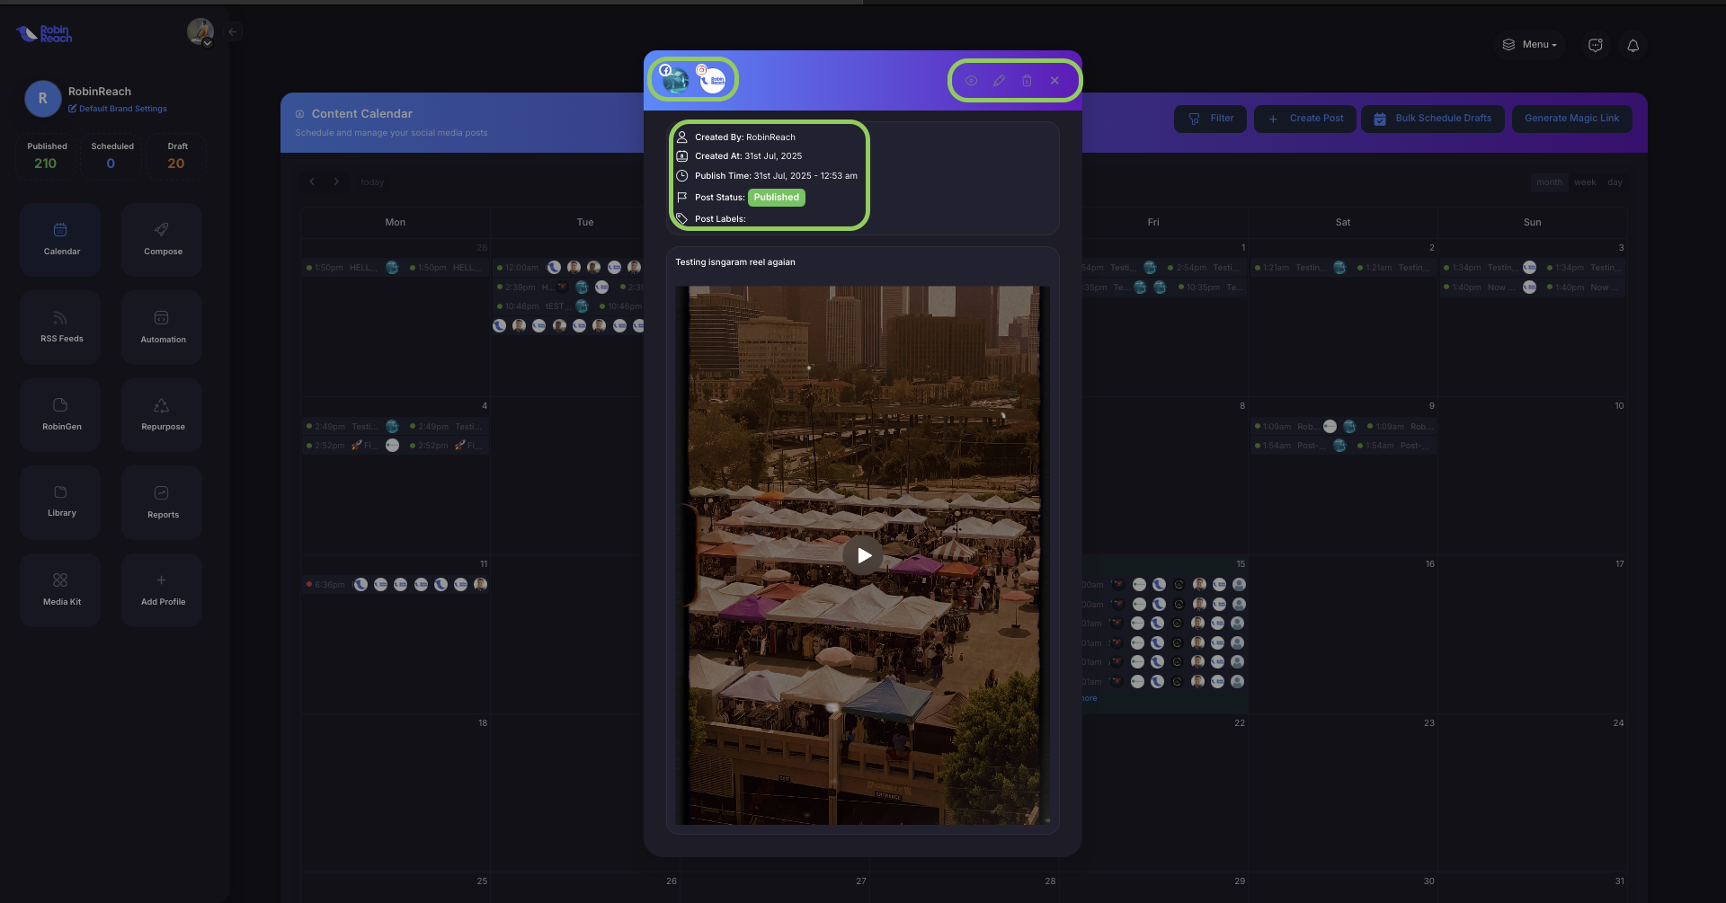The width and height of the screenshot is (1726, 903).
Task: Click the RobinReach brand avatar R
Action: point(42,99)
